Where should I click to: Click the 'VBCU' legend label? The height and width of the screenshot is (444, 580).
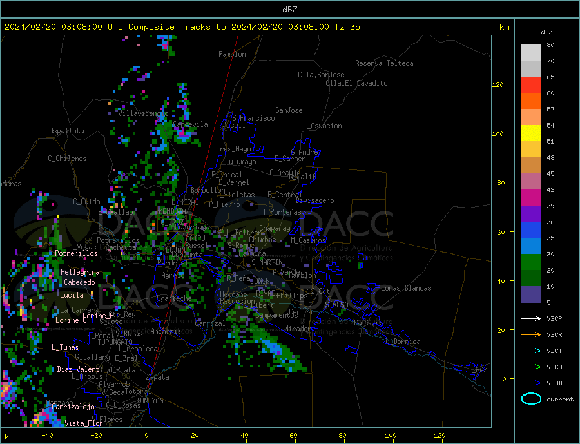[554, 367]
